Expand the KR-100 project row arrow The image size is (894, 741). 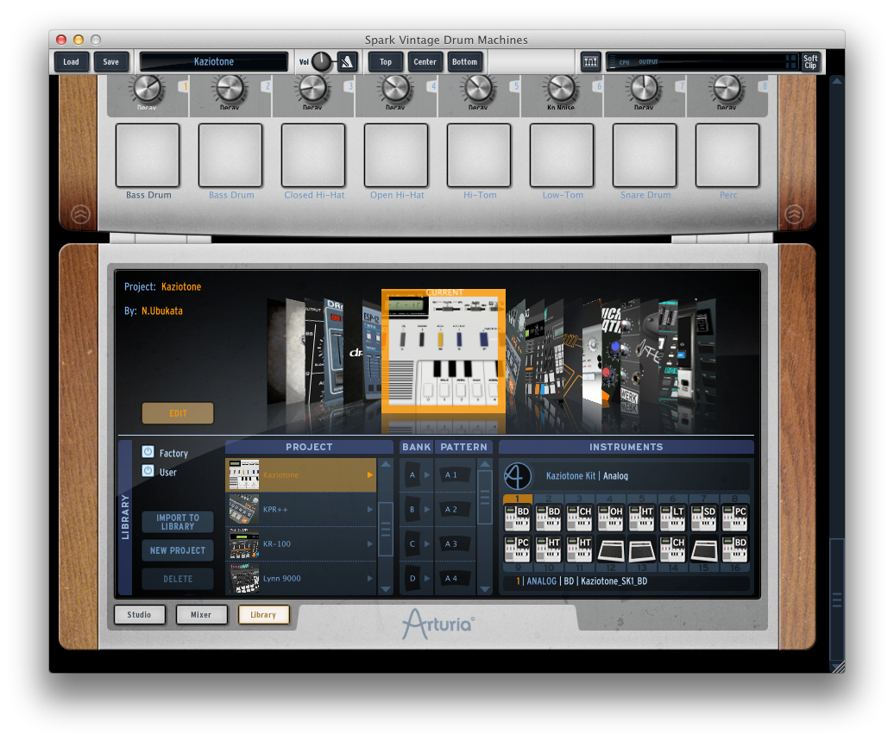[x=370, y=543]
